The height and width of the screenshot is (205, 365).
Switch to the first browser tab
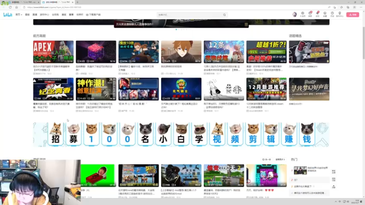click(x=23, y=2)
